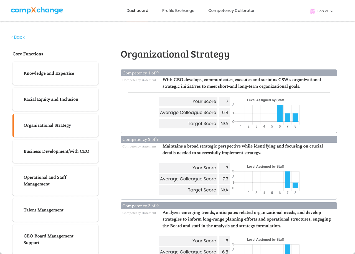Image resolution: width=355 pixels, height=254 pixels.
Task: Switch to the Dashboard tab
Action: coord(137,11)
